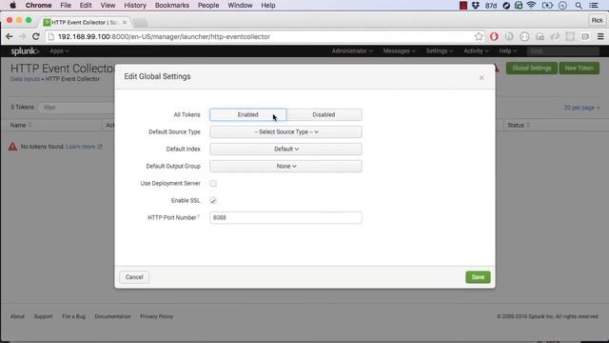Open the File a Bug link
This screenshot has width=609, height=343.
[x=73, y=316]
